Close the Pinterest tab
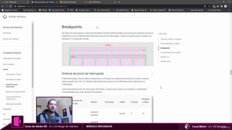Screen dimensions: 232x130 tap(115, 2)
